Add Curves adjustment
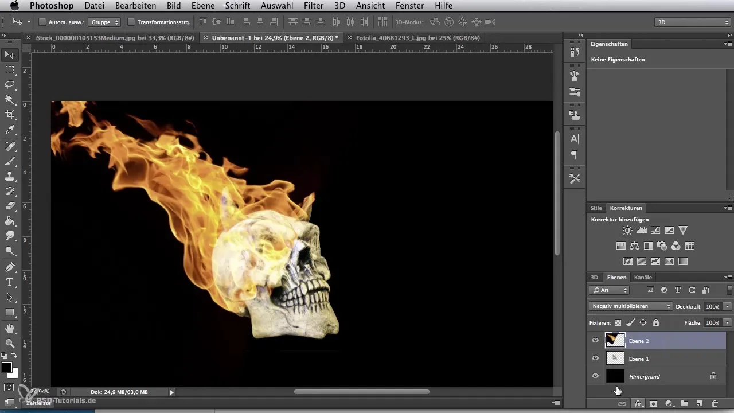 655,231
